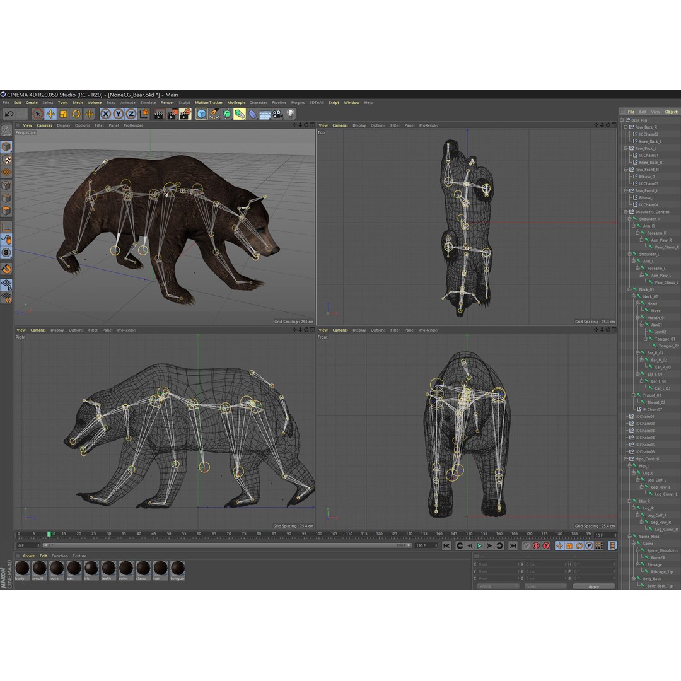The height and width of the screenshot is (681, 681).
Task: Toggle Scale keyframe recording icon
Action: tap(569, 545)
